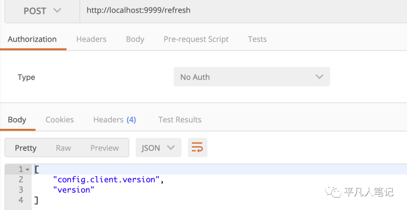The height and width of the screenshot is (210, 407).
Task: Go to the Tests tab
Action: coord(257,39)
